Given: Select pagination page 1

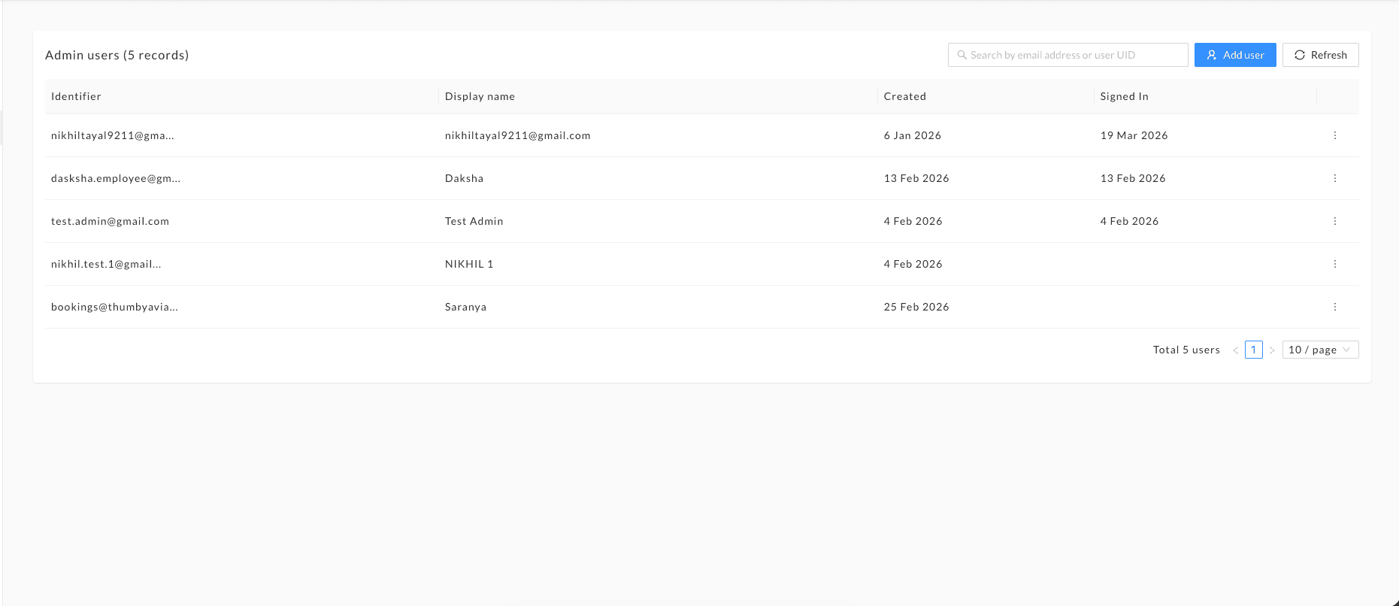Looking at the screenshot, I should click(x=1253, y=350).
